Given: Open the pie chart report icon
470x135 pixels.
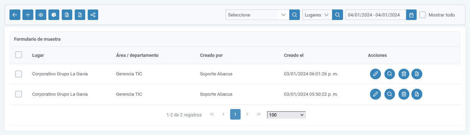Looking at the screenshot, I should 54,15.
